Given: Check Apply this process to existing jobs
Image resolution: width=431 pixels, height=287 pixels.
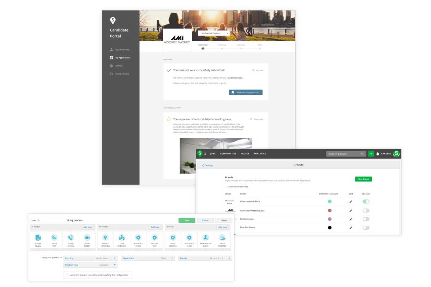Looking at the screenshot, I should (x=68, y=275).
